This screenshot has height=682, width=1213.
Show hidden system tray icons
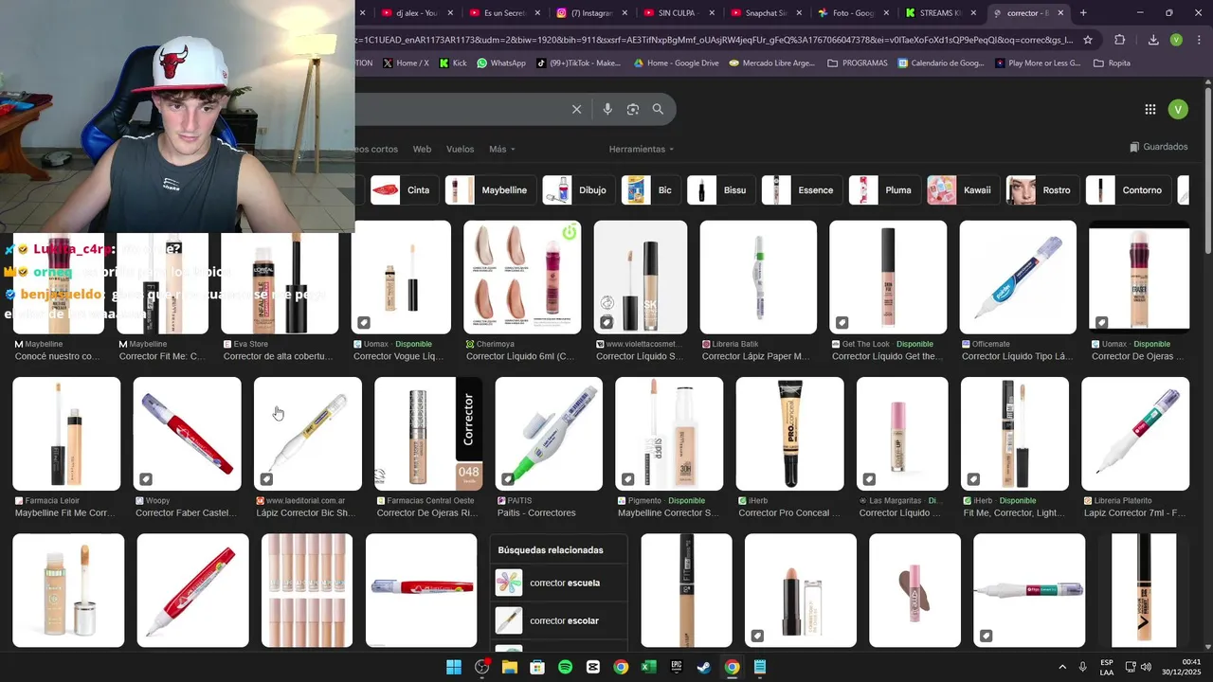(1061, 667)
